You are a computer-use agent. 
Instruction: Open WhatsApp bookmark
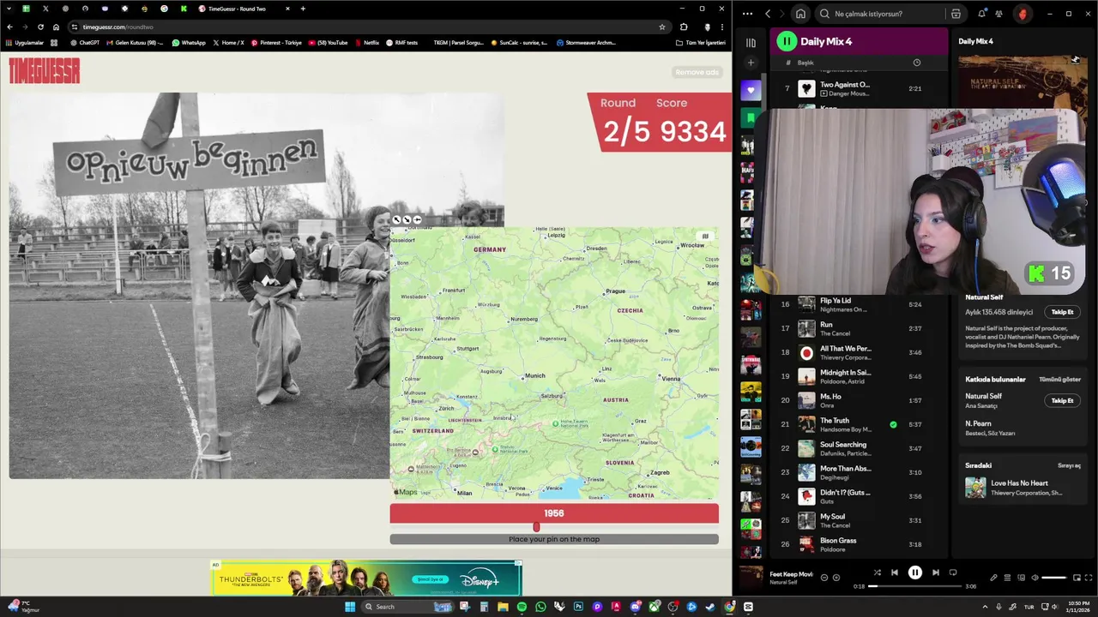[x=189, y=42]
